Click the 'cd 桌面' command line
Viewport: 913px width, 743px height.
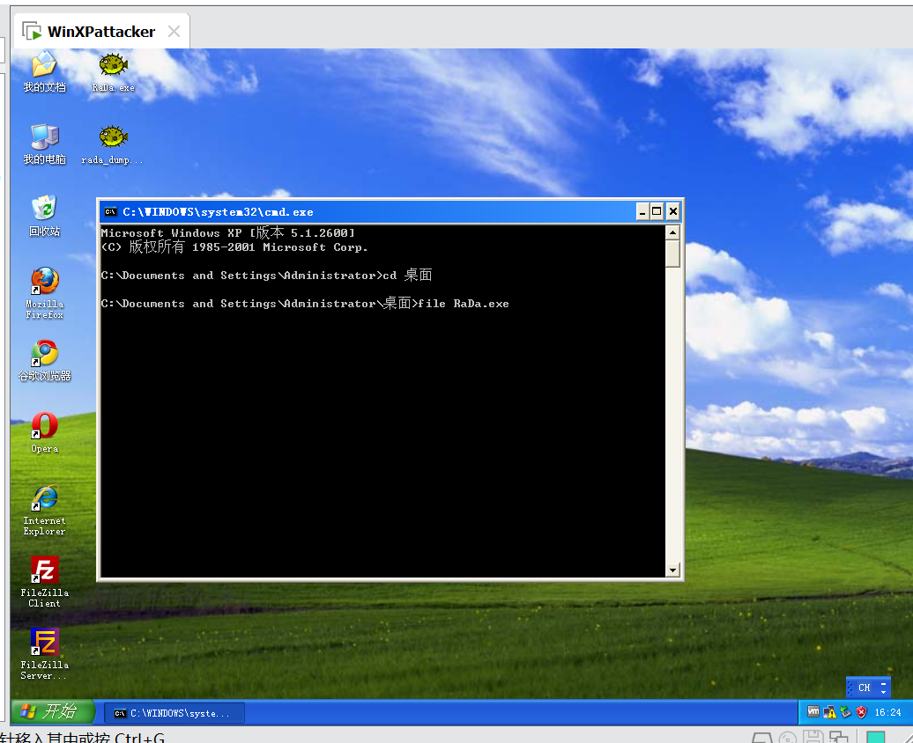[x=266, y=276]
